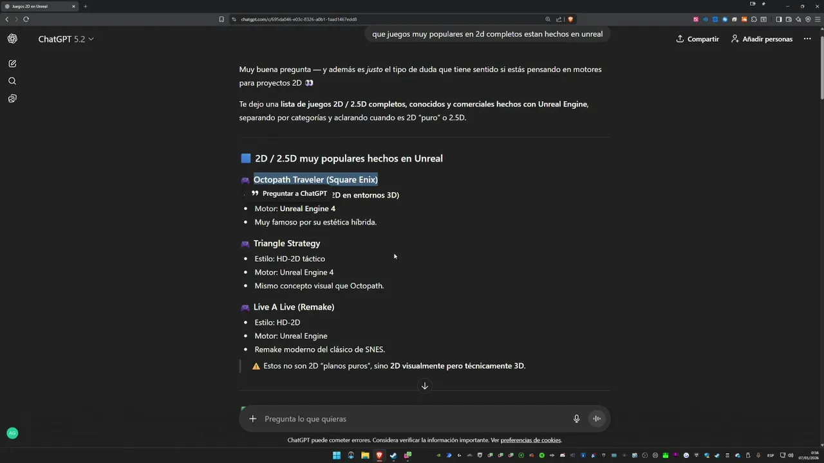The height and width of the screenshot is (463, 824).
Task: Click the 'Triangle Strategy' heading
Action: [x=286, y=243]
